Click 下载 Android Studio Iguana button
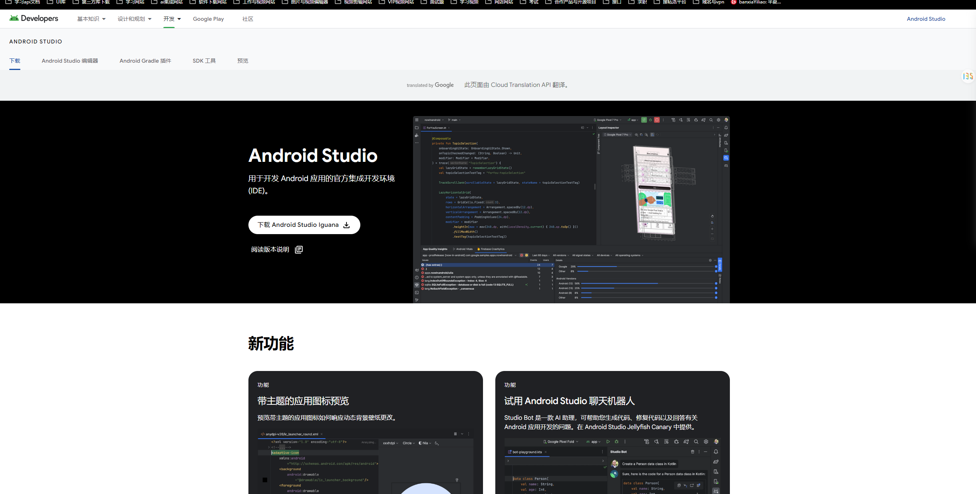The image size is (976, 494). 304,224
